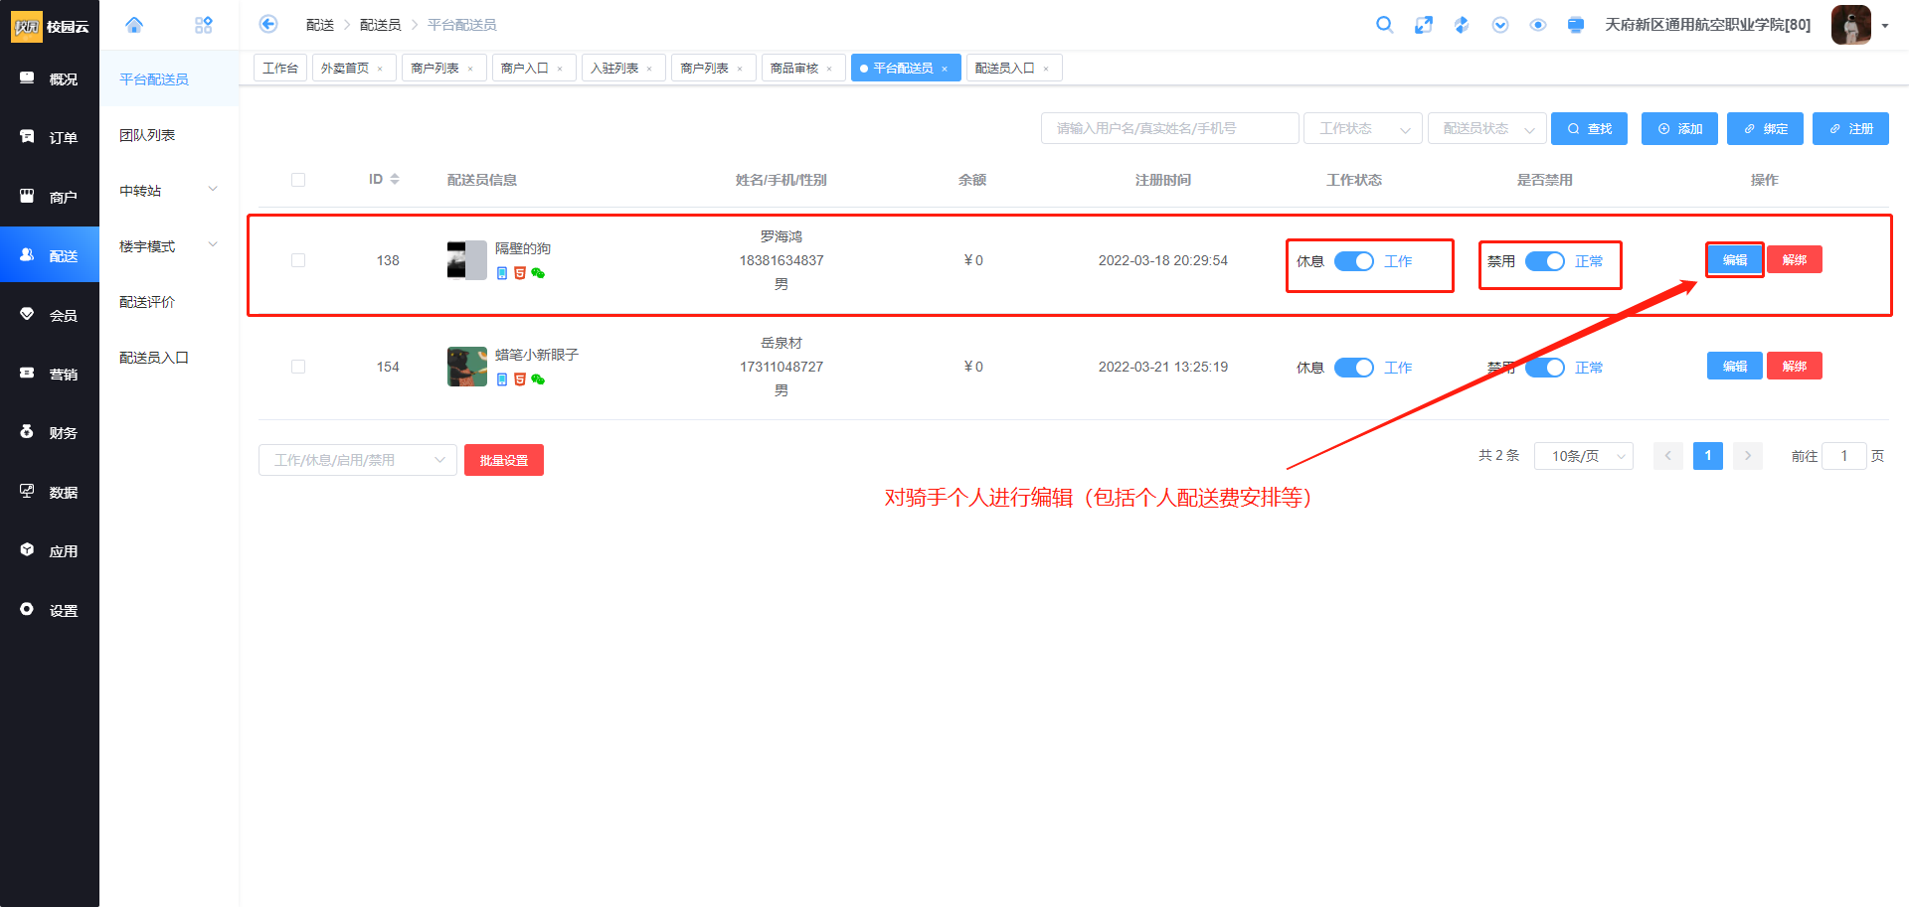Screen dimensions: 1909x907
Task: Select 团队列表 in the submenu
Action: tap(169, 135)
